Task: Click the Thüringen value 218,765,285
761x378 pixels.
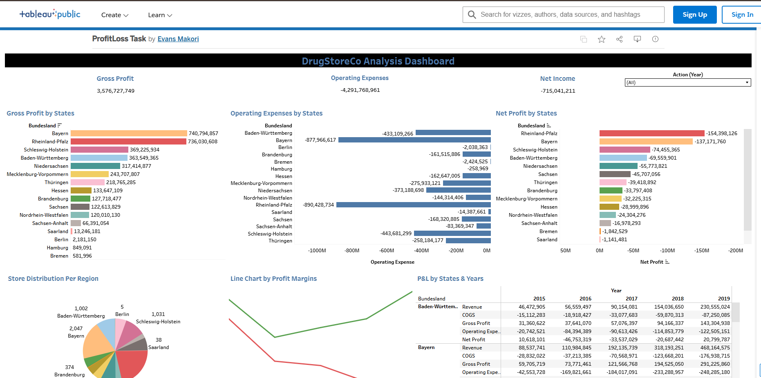Action: [121, 182]
